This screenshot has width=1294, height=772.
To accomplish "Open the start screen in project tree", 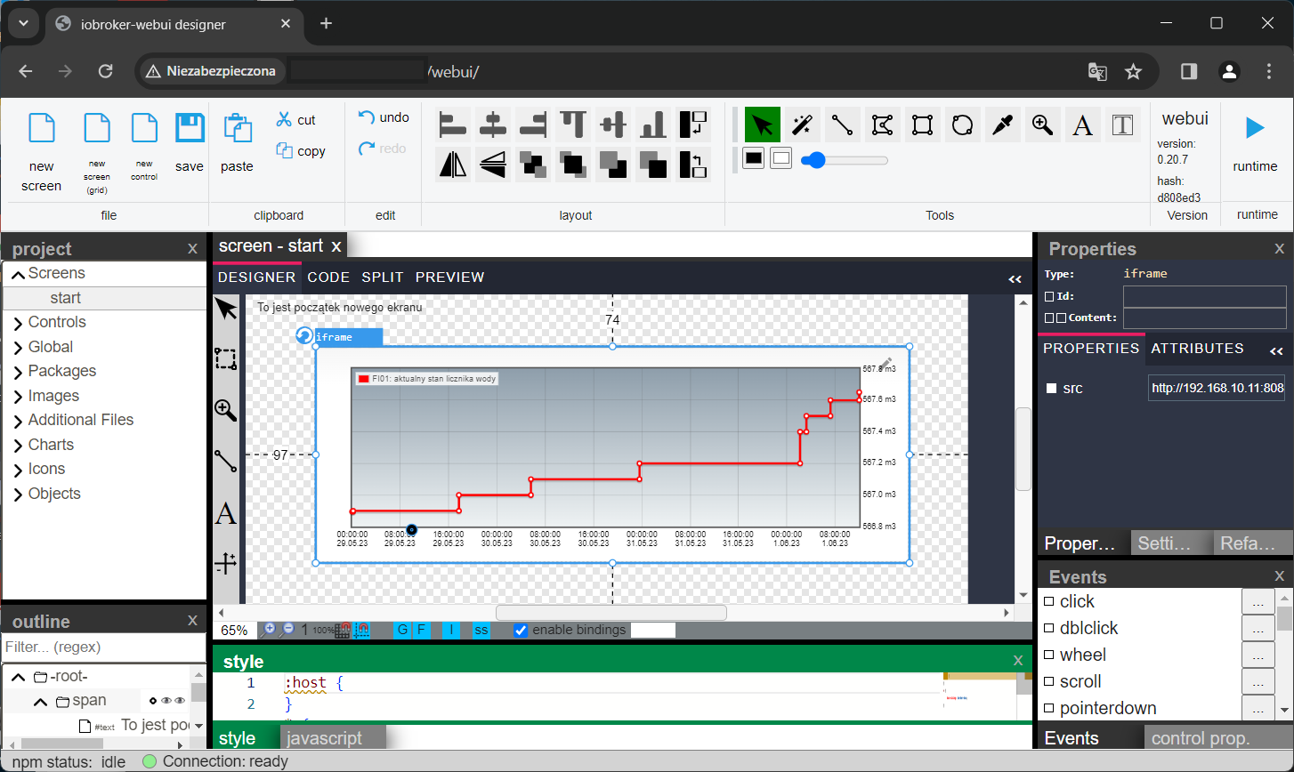I will [x=66, y=298].
